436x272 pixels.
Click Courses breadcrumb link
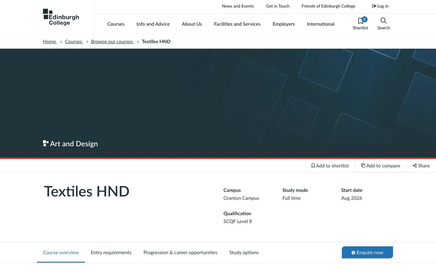(74, 41)
